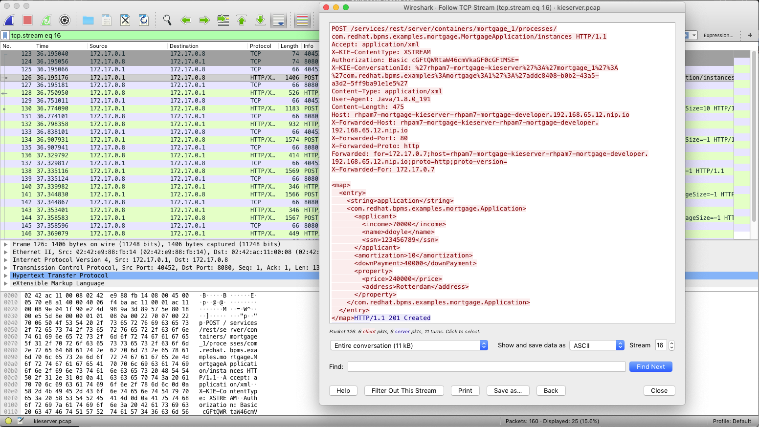Screen dimensions: 759x427
Task: Click the Stream number stepper arrows
Action: click(x=671, y=345)
